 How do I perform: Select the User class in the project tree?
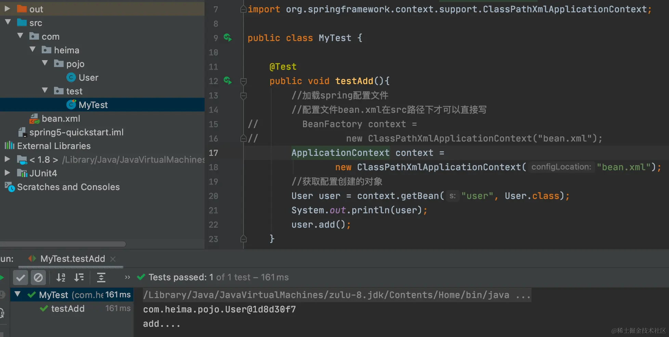pyautogui.click(x=88, y=78)
